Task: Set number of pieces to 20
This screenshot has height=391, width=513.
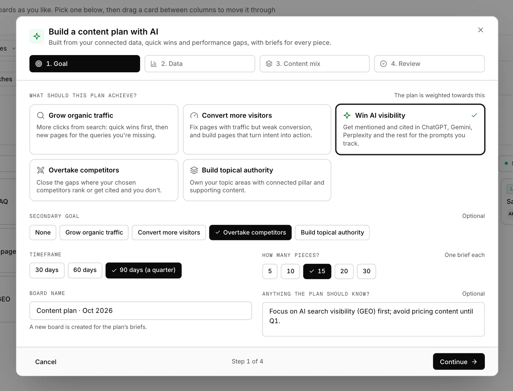Action: click(344, 271)
